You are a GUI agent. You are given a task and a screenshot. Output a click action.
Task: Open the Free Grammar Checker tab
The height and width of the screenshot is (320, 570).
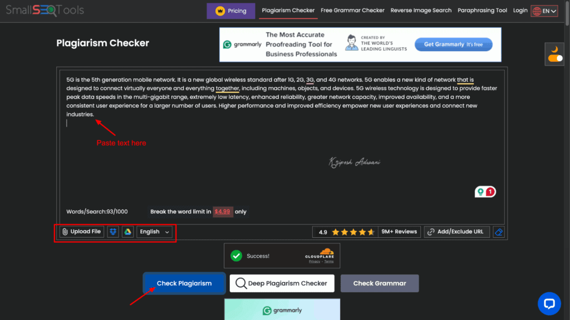(x=352, y=10)
